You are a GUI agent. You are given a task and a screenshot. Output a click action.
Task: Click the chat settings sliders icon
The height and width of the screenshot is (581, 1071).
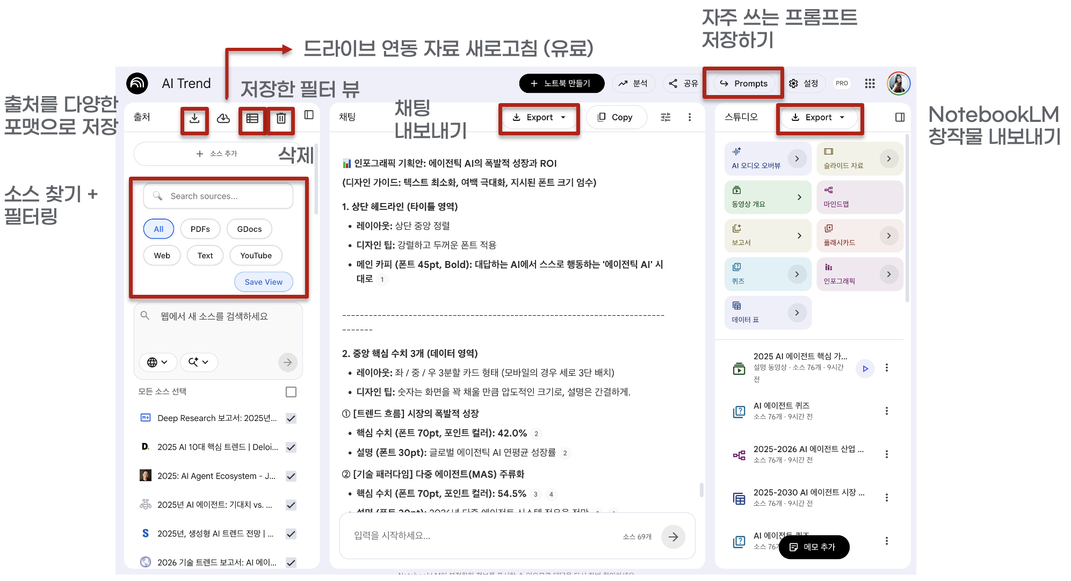(665, 117)
